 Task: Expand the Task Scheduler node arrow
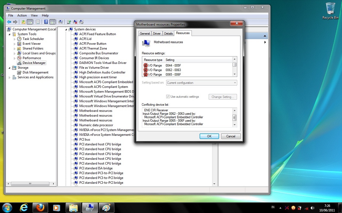pyautogui.click(x=15, y=39)
